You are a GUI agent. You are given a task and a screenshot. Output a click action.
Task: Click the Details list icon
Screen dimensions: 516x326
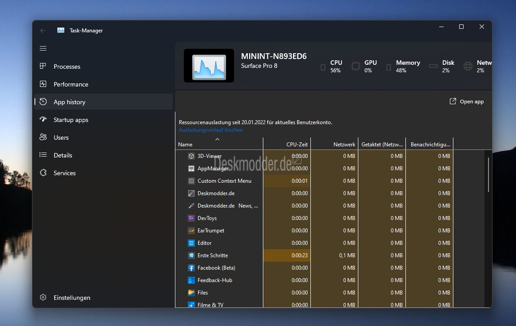43,154
